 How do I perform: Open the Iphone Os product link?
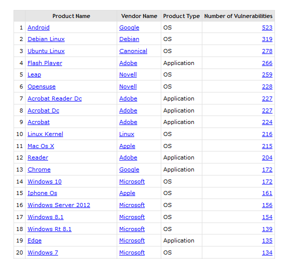[x=43, y=193]
